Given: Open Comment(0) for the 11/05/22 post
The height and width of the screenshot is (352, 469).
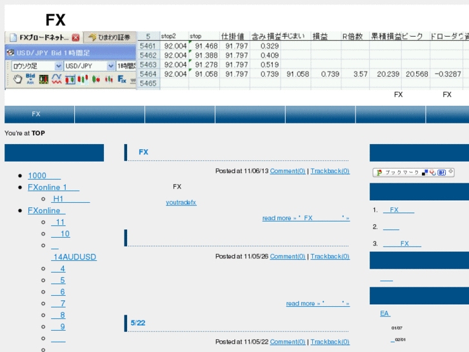Looking at the screenshot, I should tap(288, 342).
